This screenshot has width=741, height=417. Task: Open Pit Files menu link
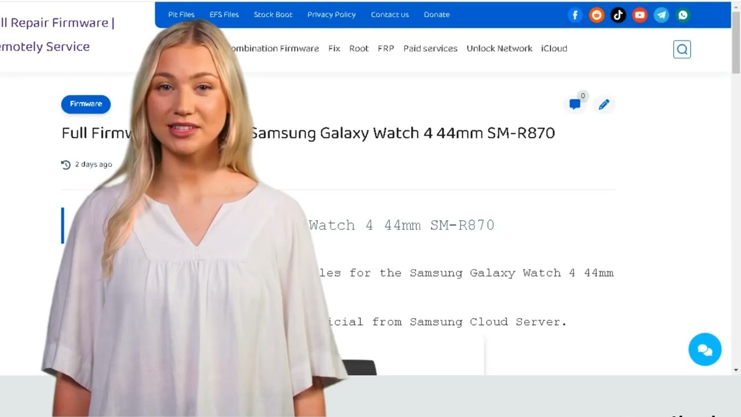181,14
